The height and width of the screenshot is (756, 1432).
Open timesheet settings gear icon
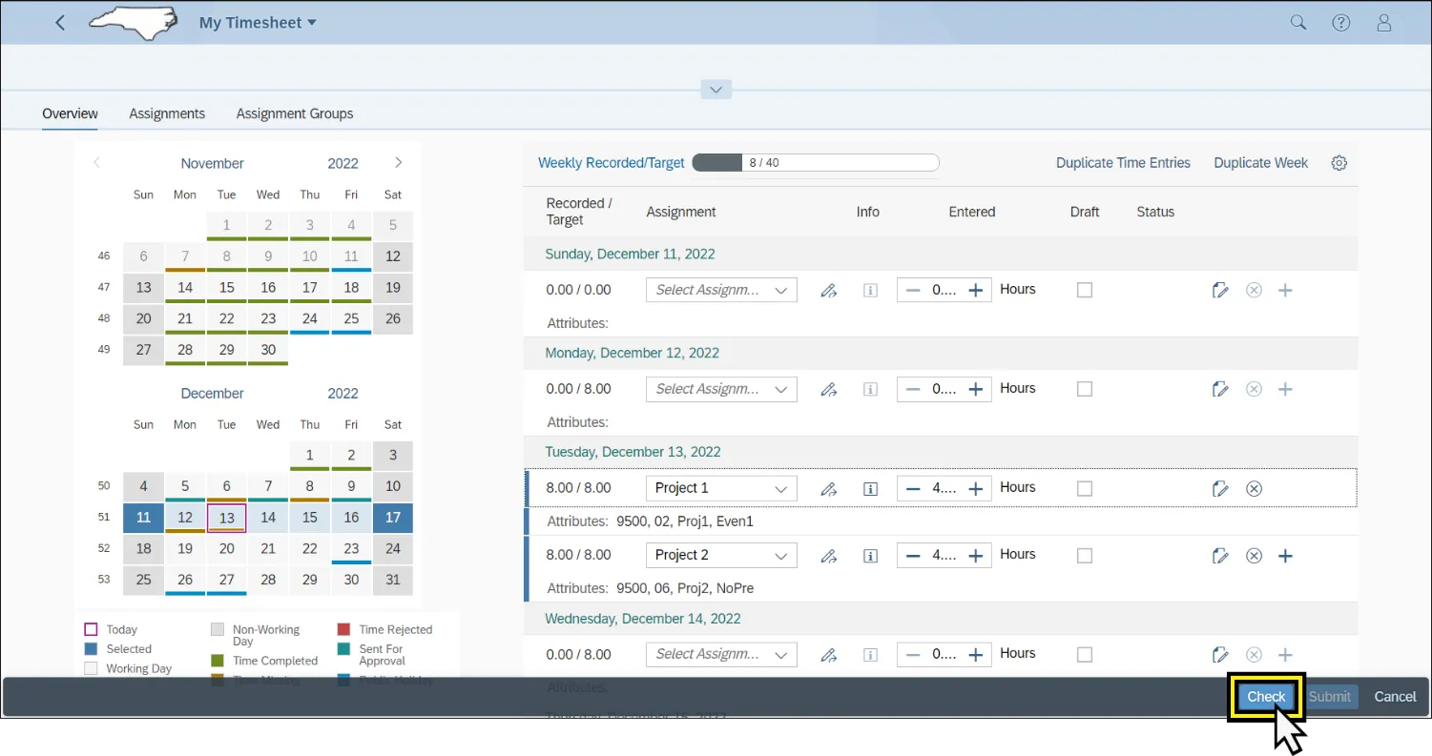click(x=1339, y=163)
